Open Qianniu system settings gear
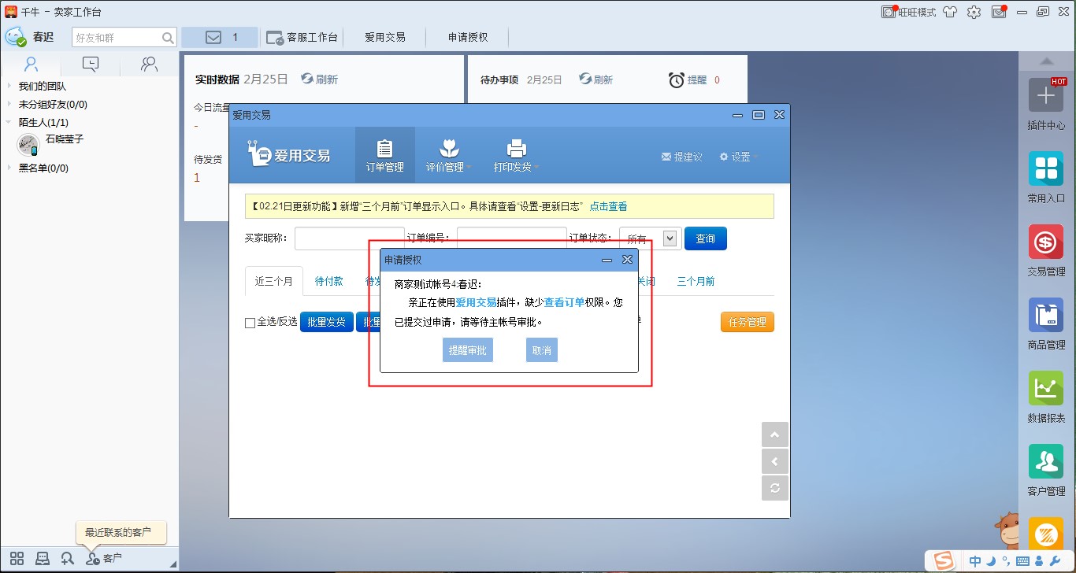Image resolution: width=1076 pixels, height=573 pixels. pyautogui.click(x=974, y=12)
